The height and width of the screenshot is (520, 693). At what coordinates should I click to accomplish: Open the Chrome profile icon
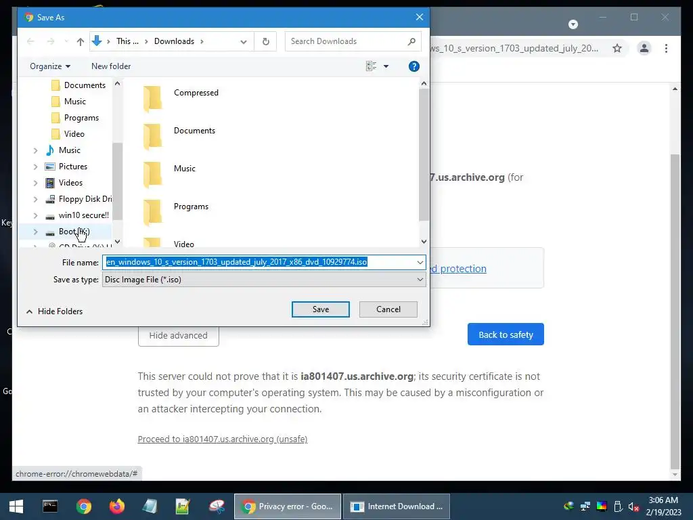click(x=644, y=48)
